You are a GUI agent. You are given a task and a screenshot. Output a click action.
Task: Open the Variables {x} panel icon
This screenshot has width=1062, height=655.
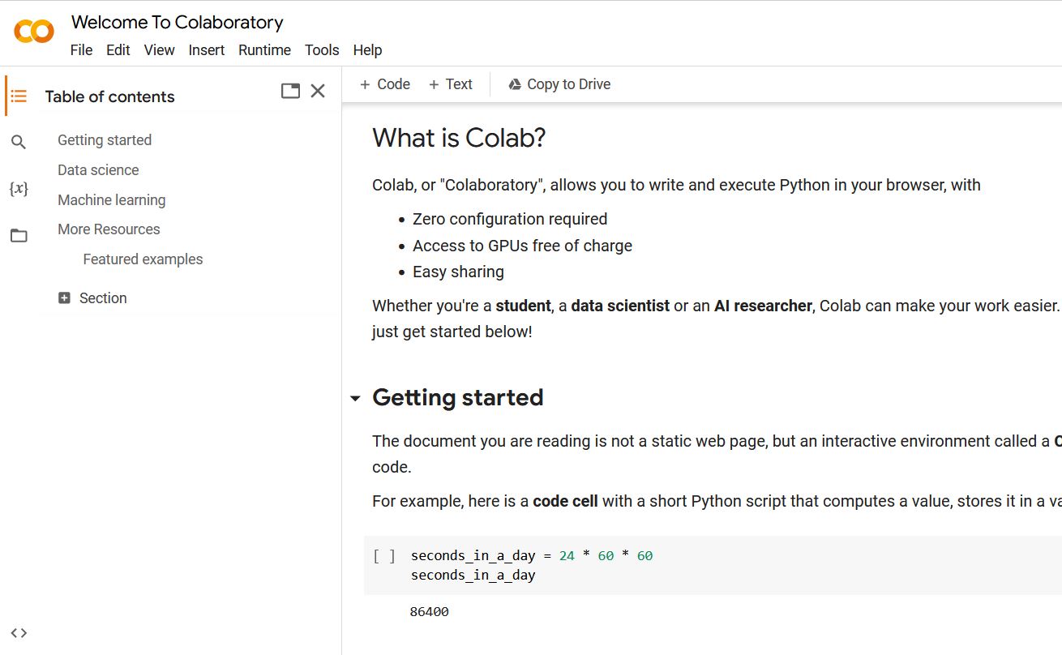pyautogui.click(x=19, y=189)
